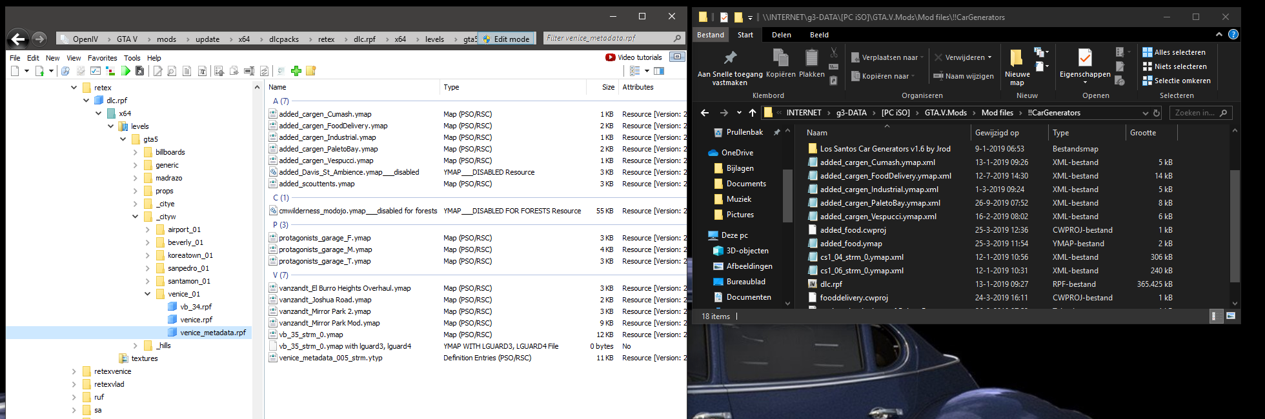The image size is (1265, 419).
Task: Open OpenIV Favorites menu
Action: click(103, 58)
